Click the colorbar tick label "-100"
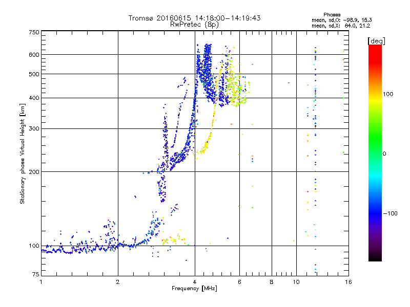410x307 pixels. pyautogui.click(x=390, y=213)
